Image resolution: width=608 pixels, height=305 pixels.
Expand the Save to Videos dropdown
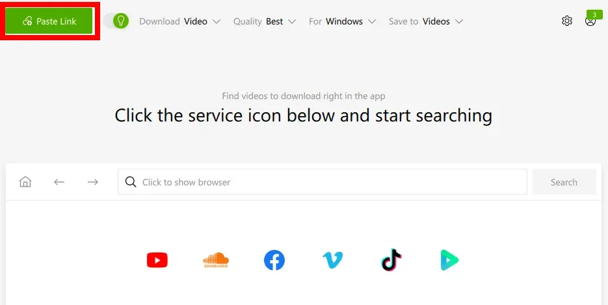click(x=426, y=21)
